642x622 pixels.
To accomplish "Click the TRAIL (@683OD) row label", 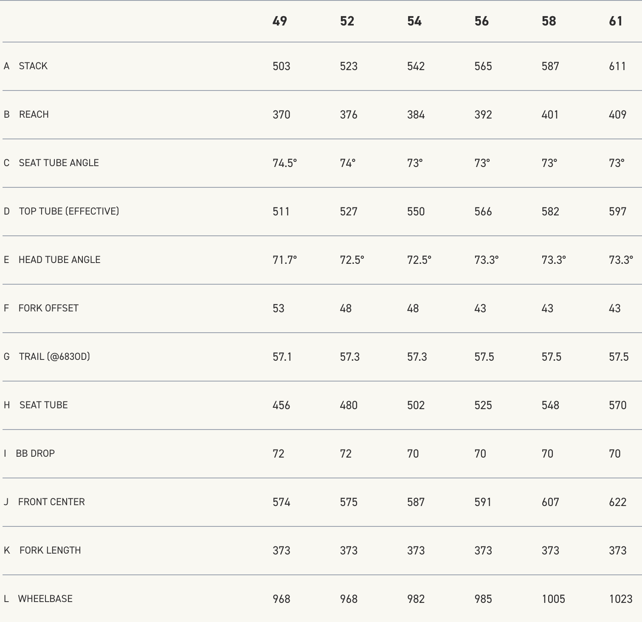I will pyautogui.click(x=54, y=357).
